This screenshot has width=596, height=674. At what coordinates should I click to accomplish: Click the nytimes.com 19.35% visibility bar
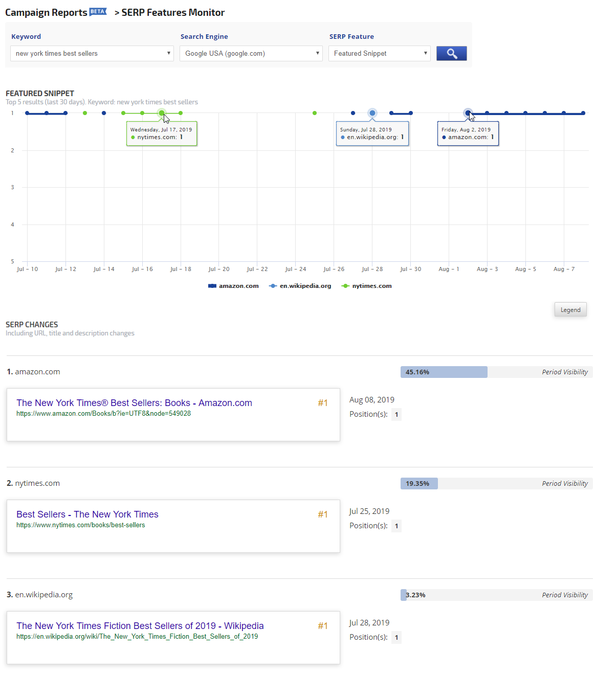pyautogui.click(x=419, y=483)
